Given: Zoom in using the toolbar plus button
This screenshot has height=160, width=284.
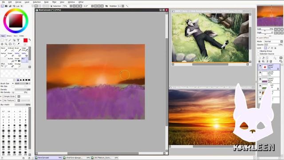Looking at the screenshot, I should tap(77, 6).
